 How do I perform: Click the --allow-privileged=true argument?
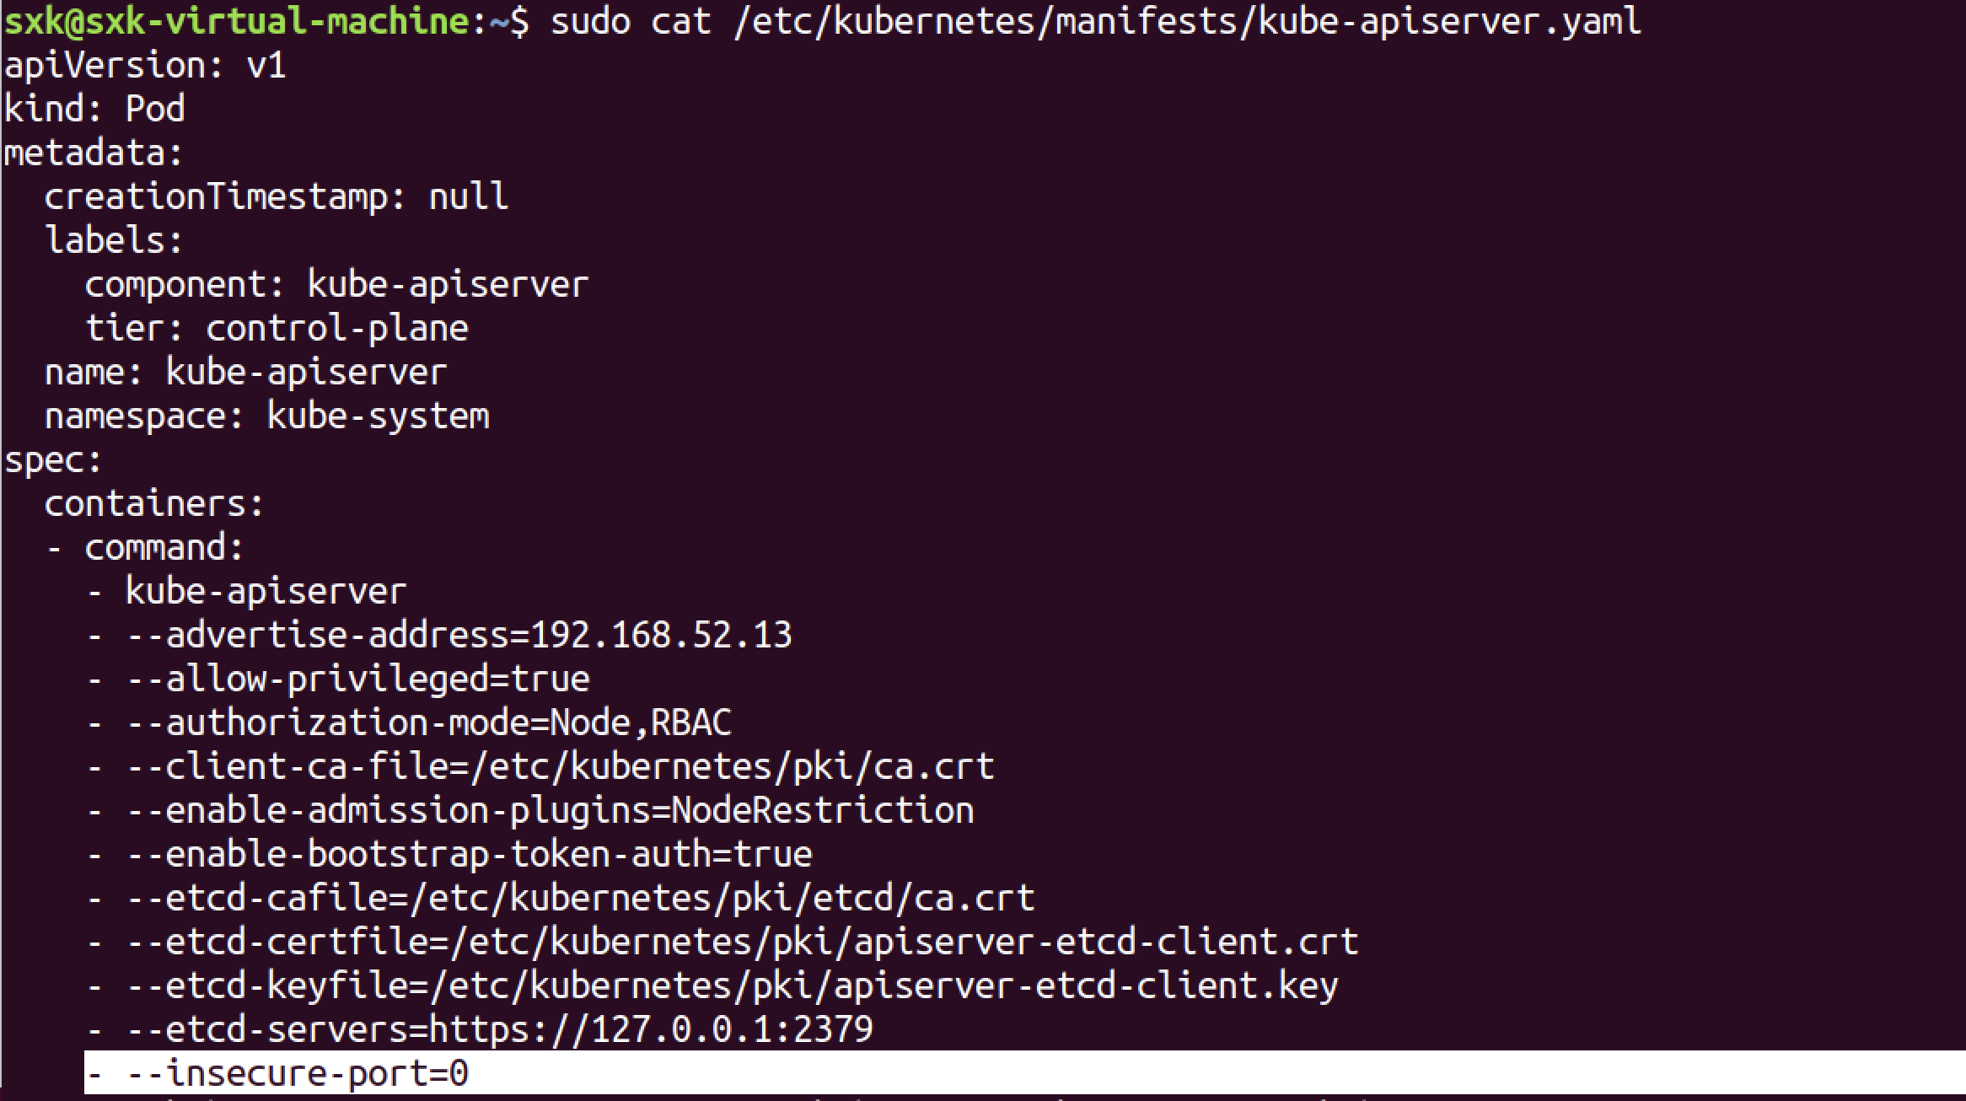click(357, 679)
